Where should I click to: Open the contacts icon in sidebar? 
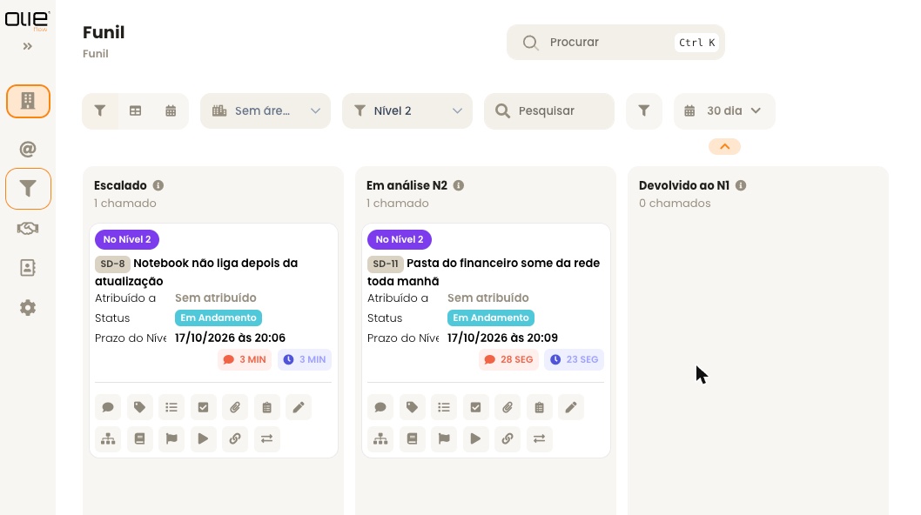pos(28,268)
